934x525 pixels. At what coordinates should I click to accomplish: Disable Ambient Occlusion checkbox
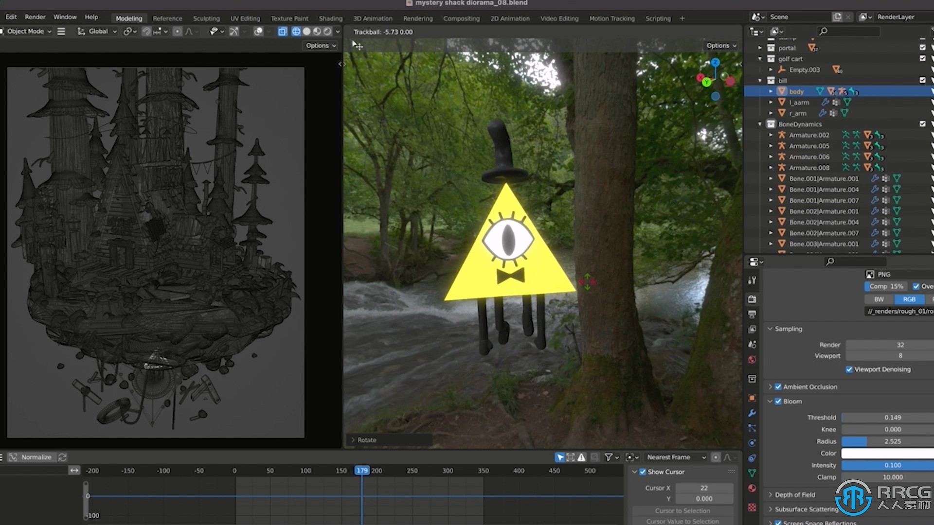(778, 387)
